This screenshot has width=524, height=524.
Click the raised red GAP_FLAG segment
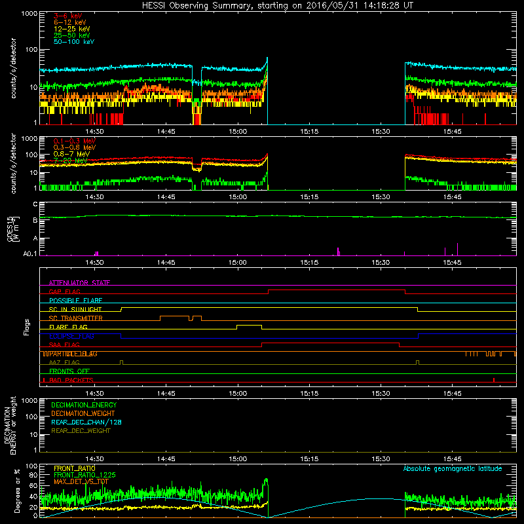coord(337,290)
